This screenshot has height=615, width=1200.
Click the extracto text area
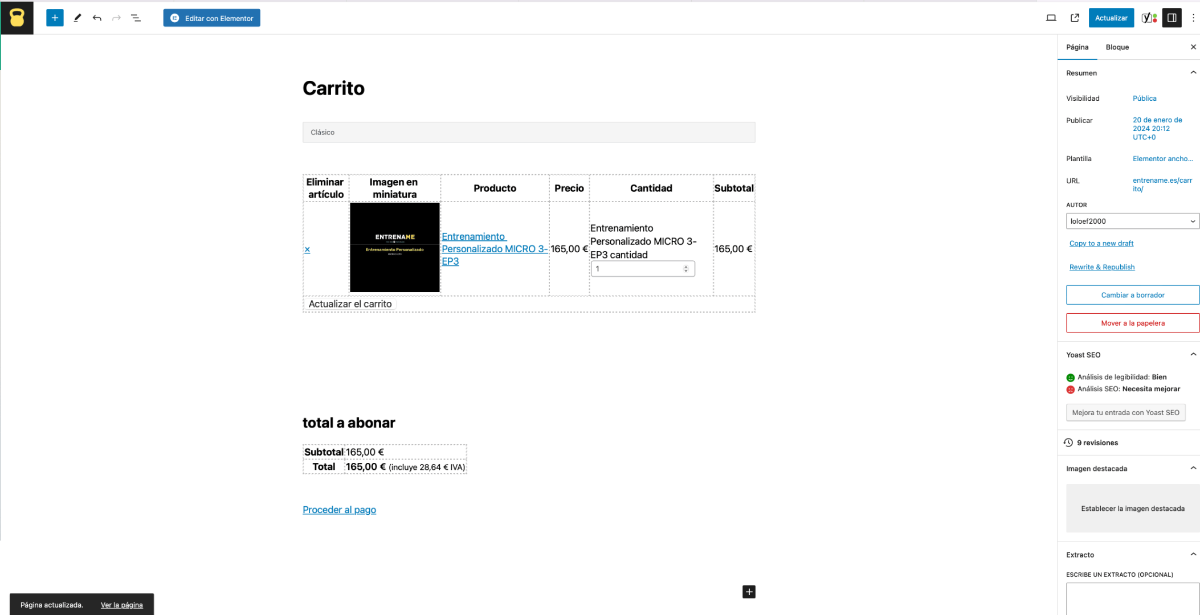point(1132,598)
